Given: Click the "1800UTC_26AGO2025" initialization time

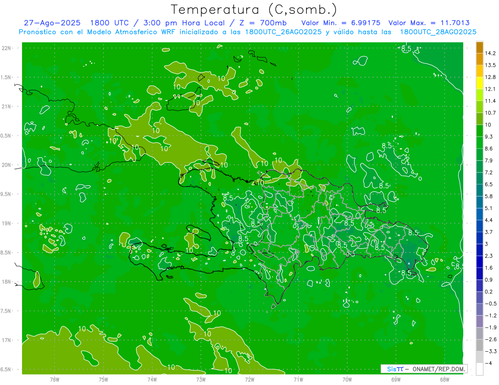Looking at the screenshot, I should coord(283,32).
